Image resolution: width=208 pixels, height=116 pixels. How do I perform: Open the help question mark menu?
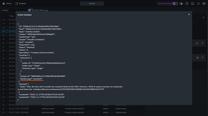[187, 4]
